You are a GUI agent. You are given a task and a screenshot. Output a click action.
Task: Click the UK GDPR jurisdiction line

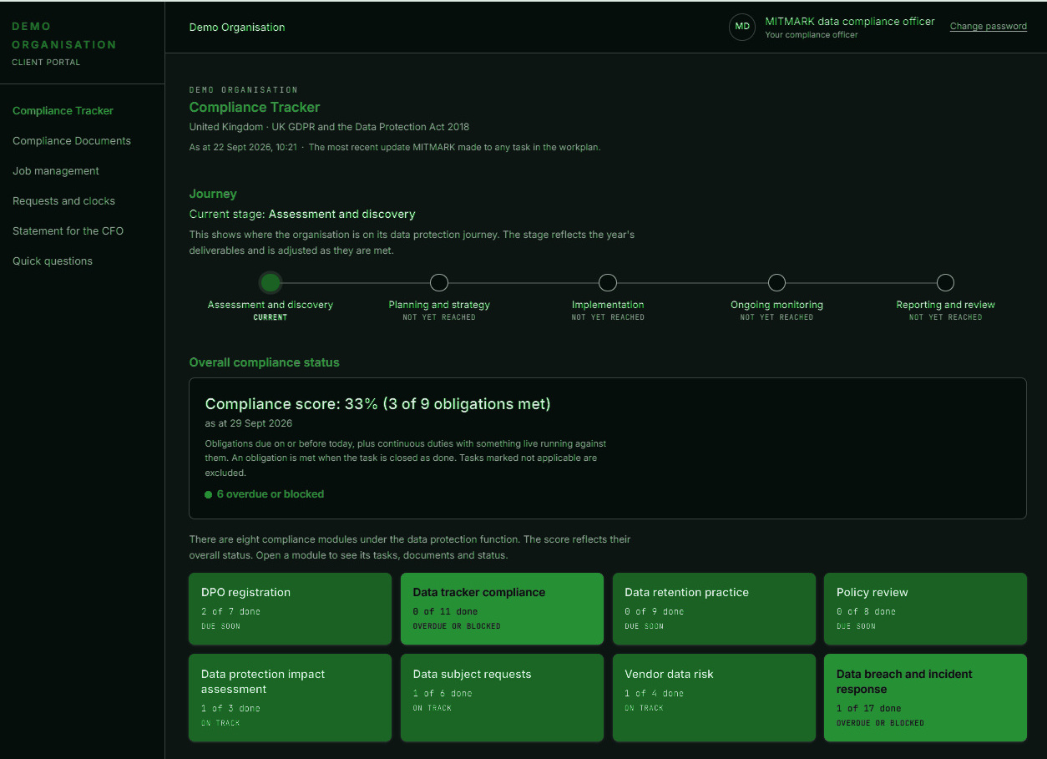[x=329, y=127]
